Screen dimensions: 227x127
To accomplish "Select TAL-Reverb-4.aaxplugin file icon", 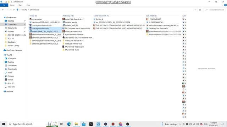I will [63, 47].
